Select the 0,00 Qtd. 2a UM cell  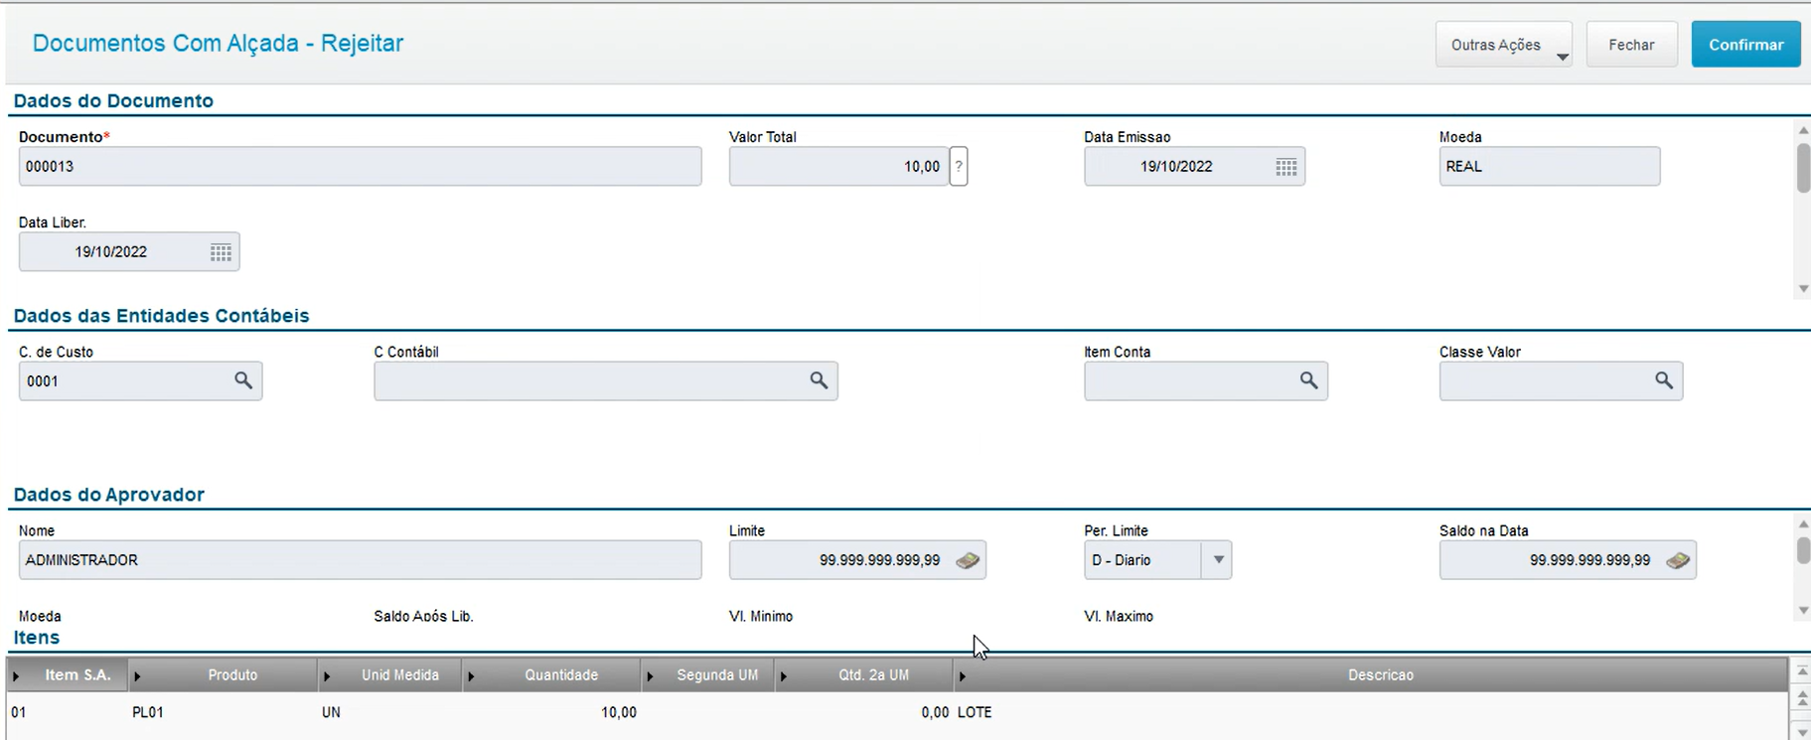tap(864, 712)
